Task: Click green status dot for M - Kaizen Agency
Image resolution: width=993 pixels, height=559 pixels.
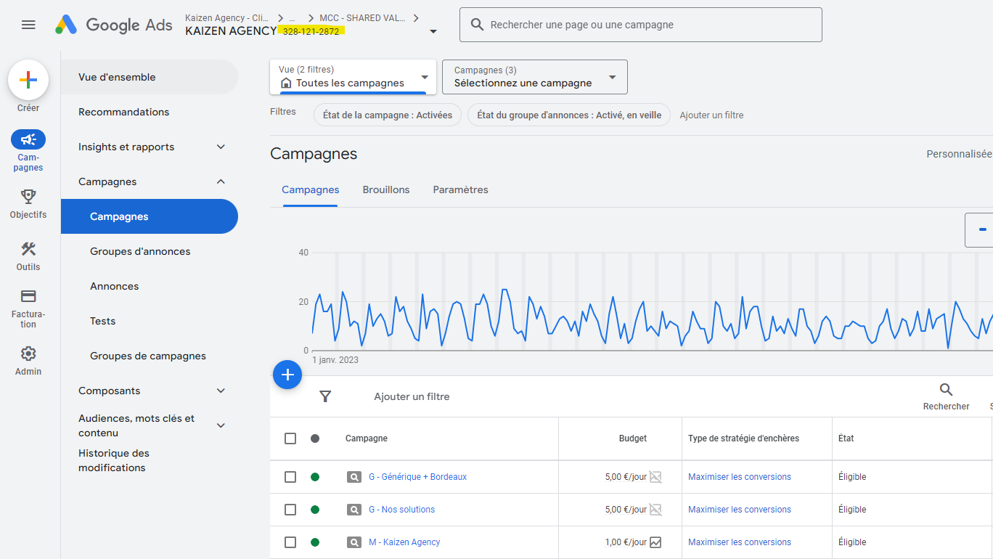Action: [x=315, y=542]
